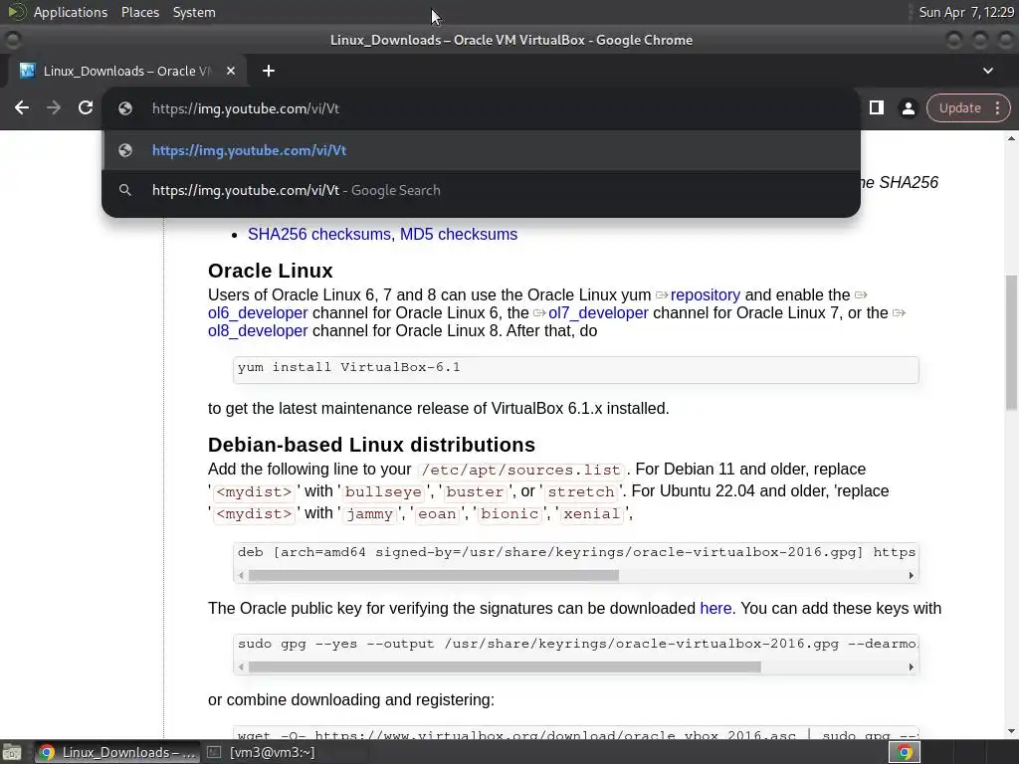Open a new tab with plus button

[269, 71]
